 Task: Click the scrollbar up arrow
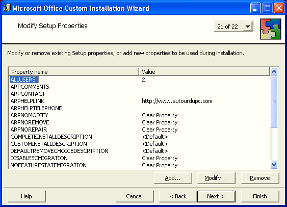[x=274, y=71]
